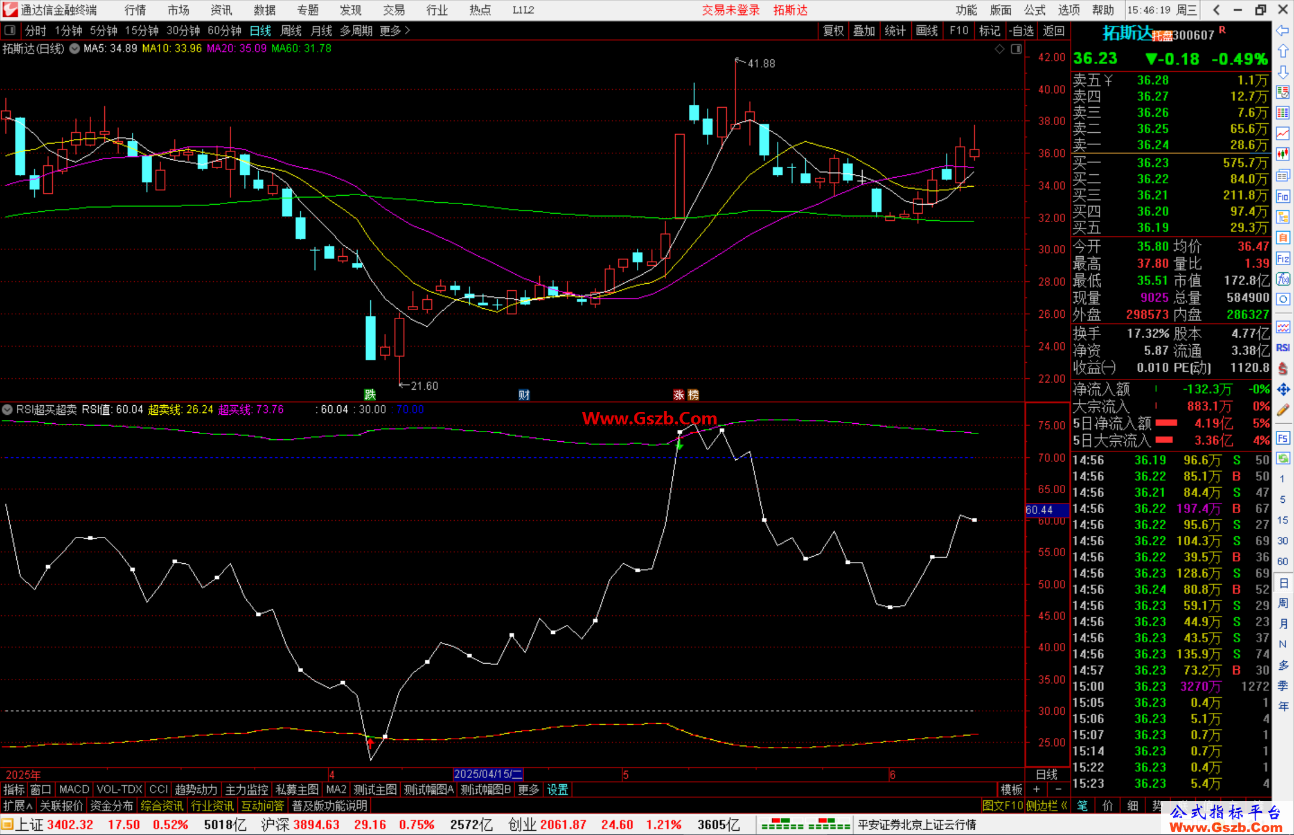
Task: Click the circle icon in right sidebar
Action: tap(1283, 299)
